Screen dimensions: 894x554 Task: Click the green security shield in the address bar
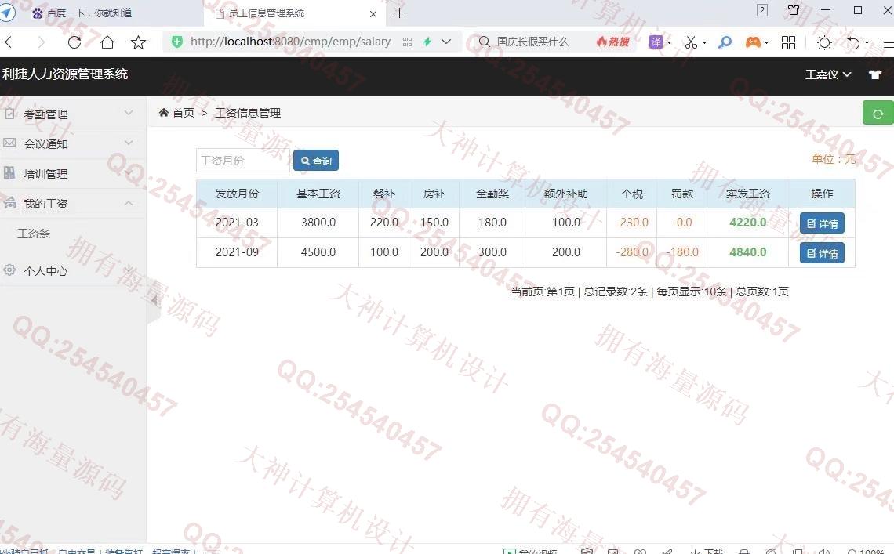[x=177, y=42]
